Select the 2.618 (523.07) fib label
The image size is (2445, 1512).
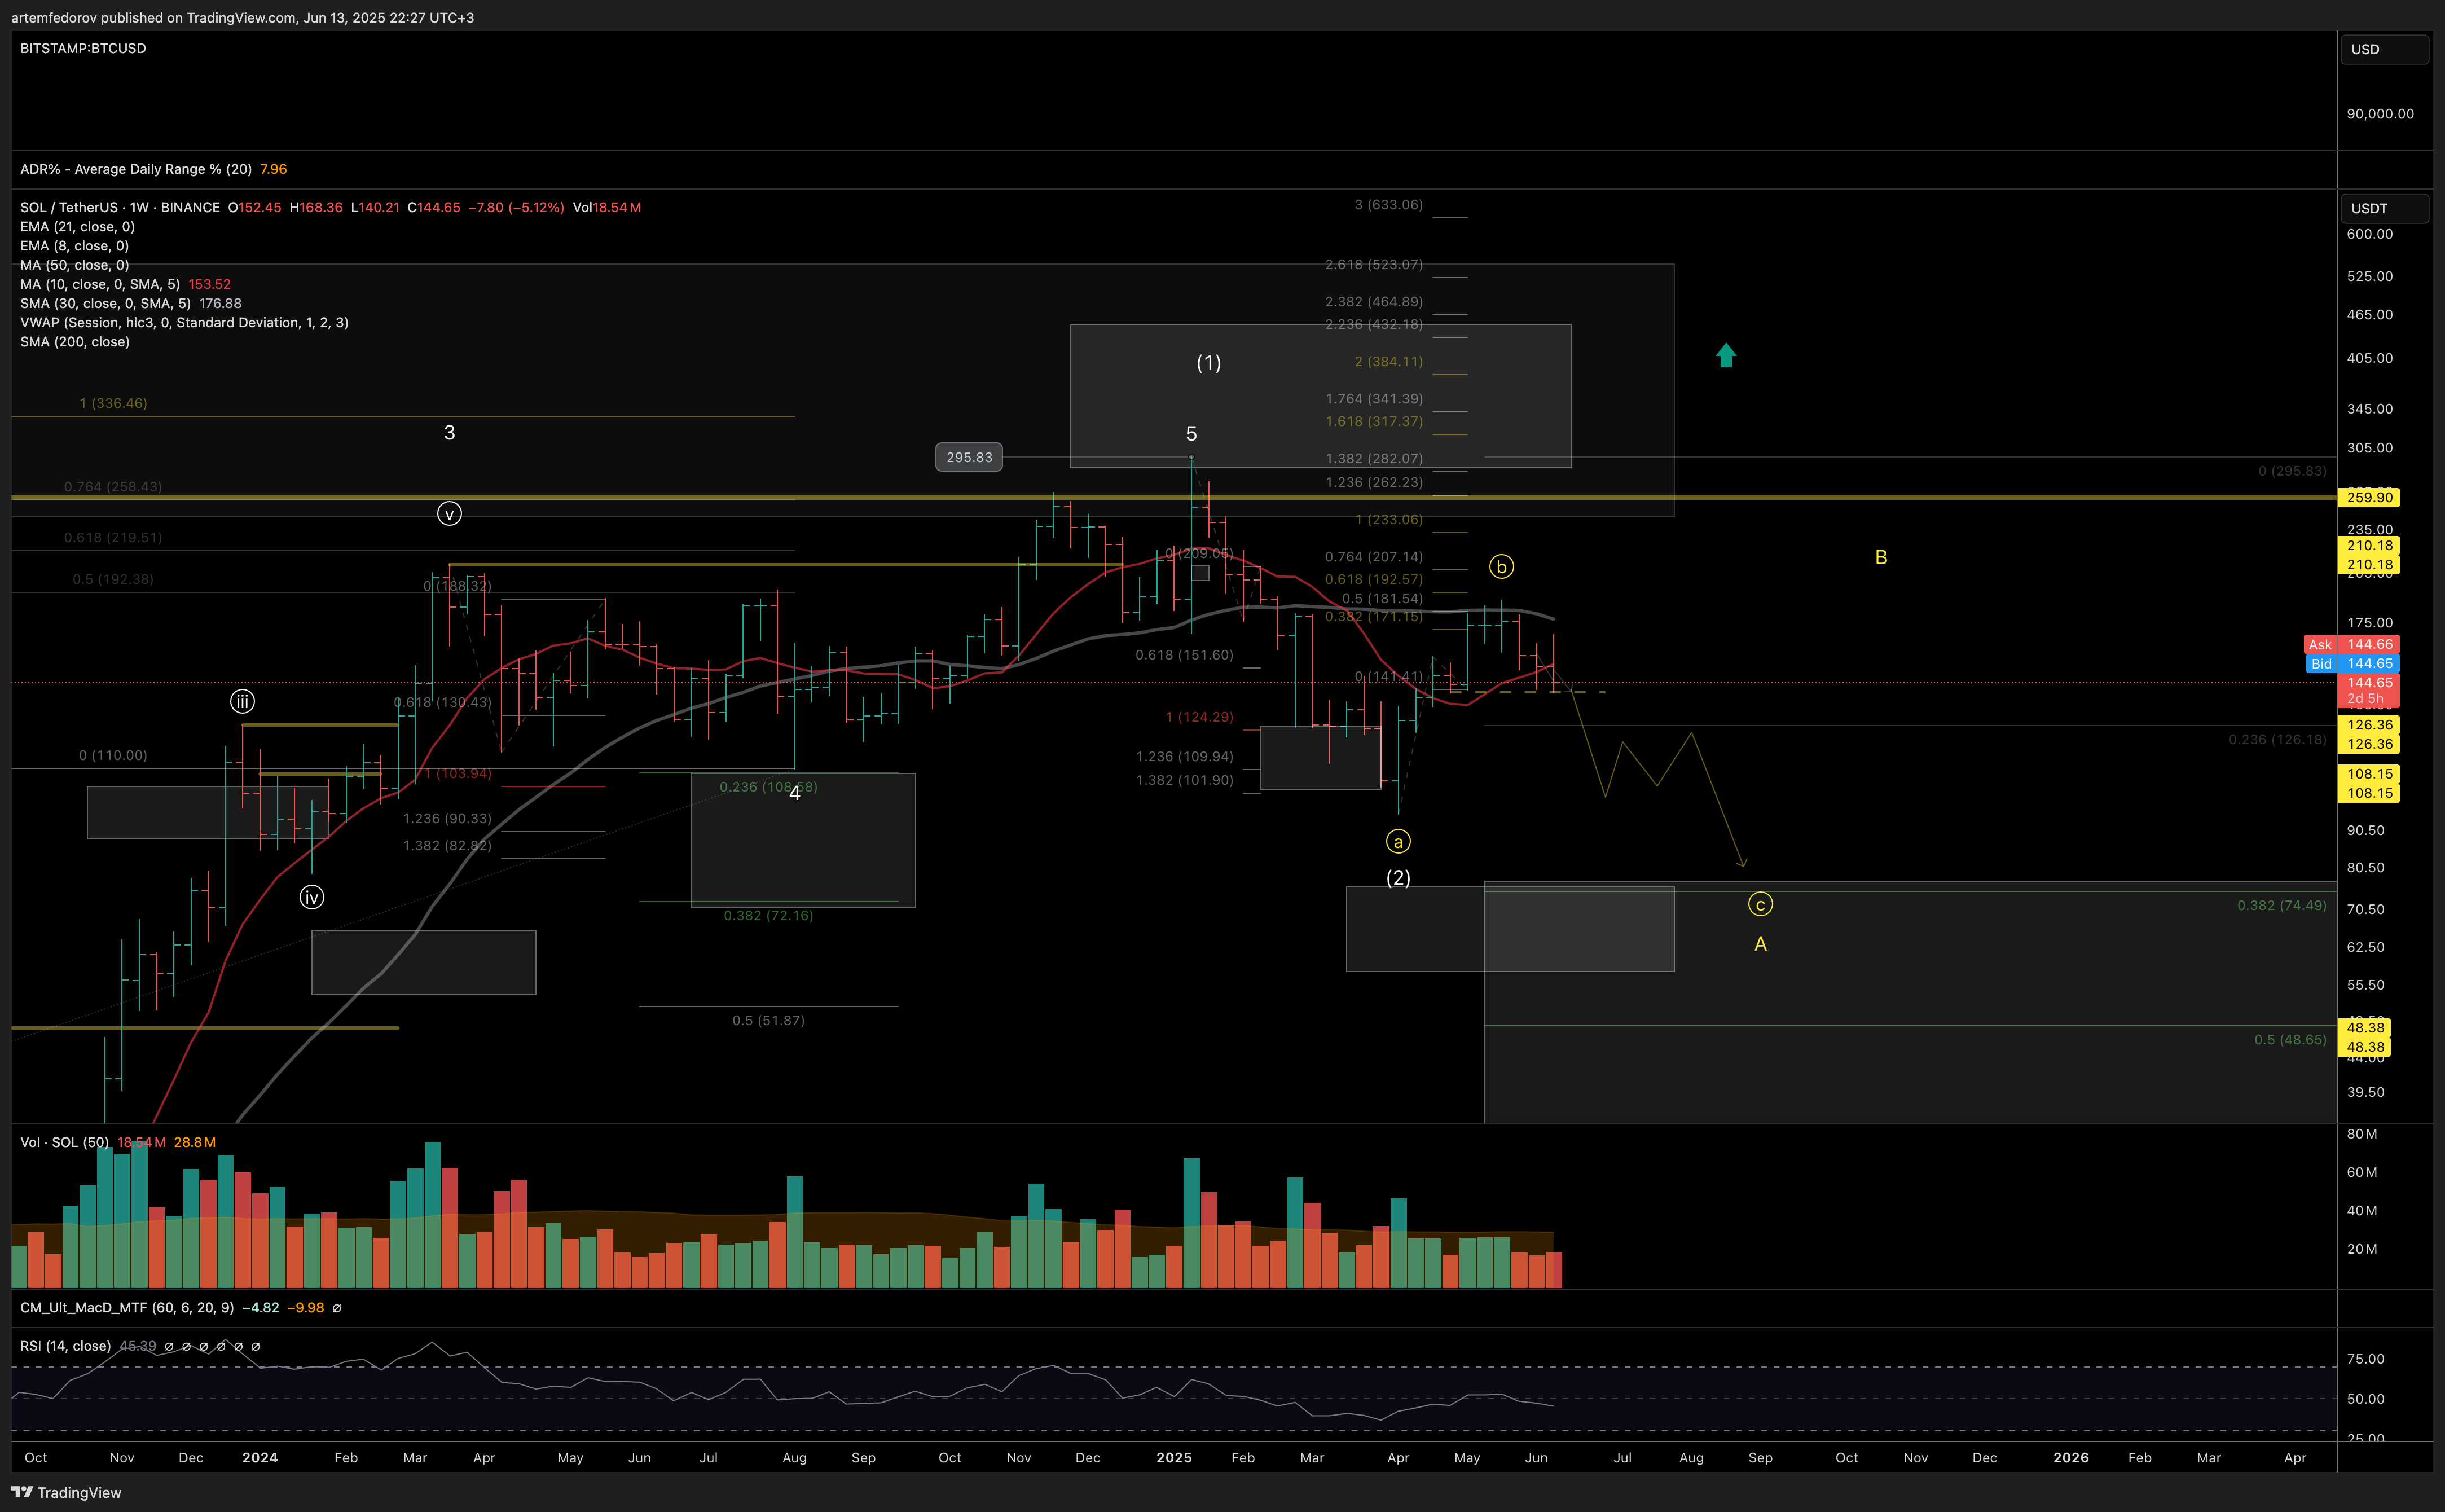click(1373, 265)
